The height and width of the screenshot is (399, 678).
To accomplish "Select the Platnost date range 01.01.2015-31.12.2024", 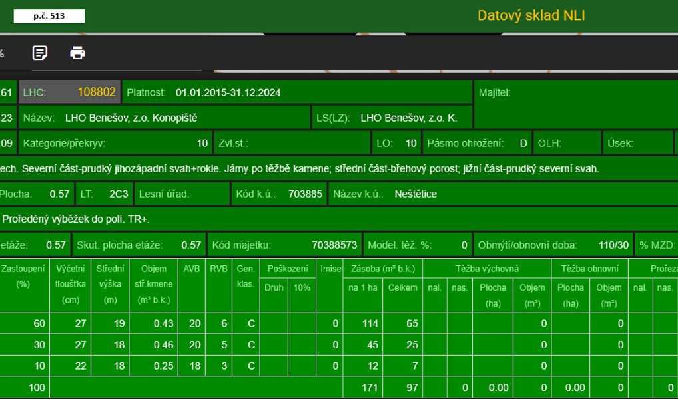I will (x=228, y=93).
